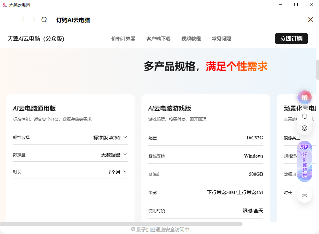This screenshot has height=234, width=319.
Task: Click the 游戏畅玩、按需付费、即开即玩 description
Action: 177,119
